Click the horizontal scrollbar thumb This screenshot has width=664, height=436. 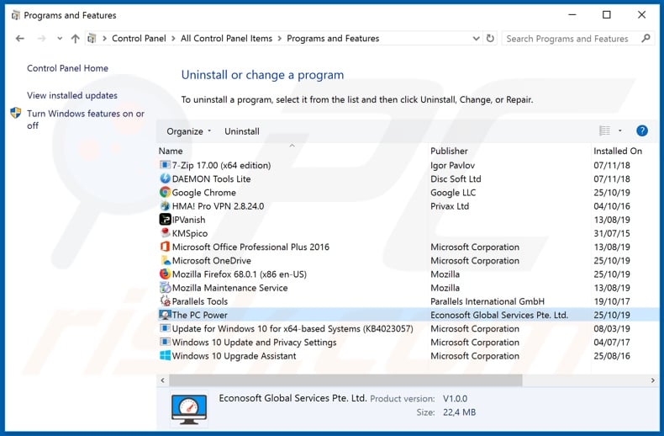(x=345, y=380)
